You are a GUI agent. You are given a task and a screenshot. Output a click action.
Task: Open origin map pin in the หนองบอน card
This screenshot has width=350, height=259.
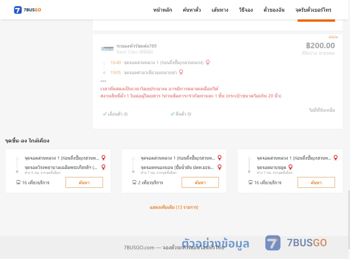[x=220, y=158]
